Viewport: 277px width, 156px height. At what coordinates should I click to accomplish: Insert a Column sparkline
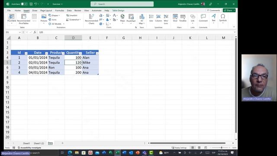tap(158, 18)
